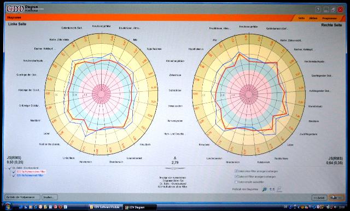The height and width of the screenshot is (211, 350).
Task: Click the 'Drucken...' button
Action: coord(50,197)
